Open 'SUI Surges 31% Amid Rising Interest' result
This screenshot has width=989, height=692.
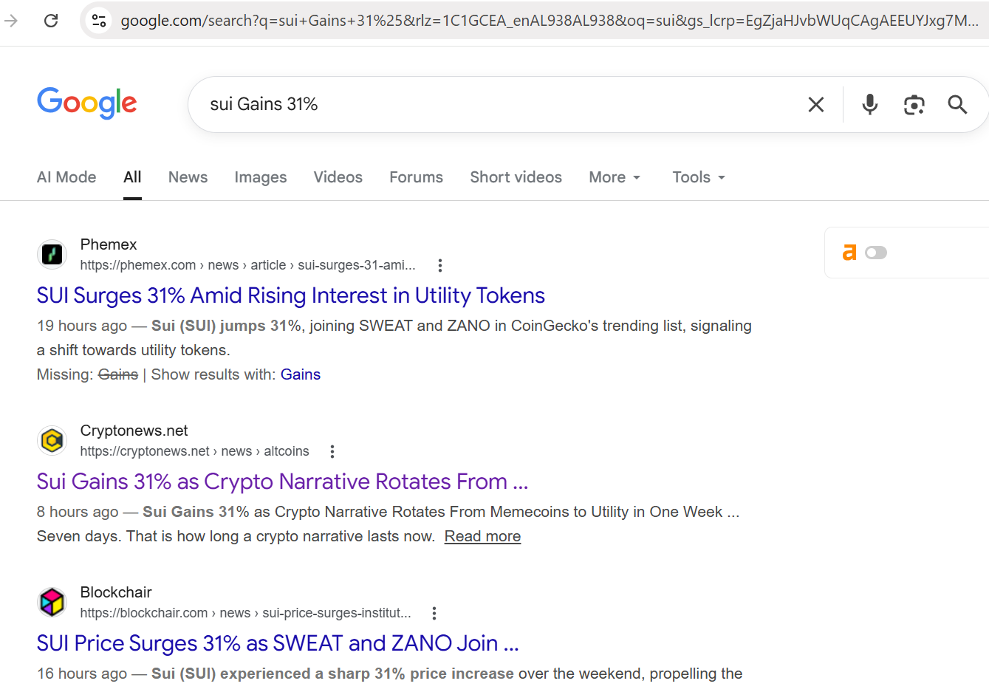click(x=291, y=295)
